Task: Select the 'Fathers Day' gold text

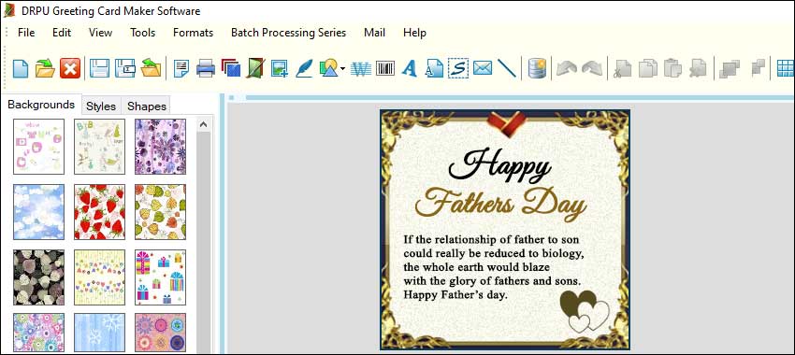Action: click(500, 203)
